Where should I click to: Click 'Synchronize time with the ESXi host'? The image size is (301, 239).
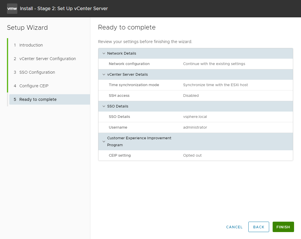(215, 85)
